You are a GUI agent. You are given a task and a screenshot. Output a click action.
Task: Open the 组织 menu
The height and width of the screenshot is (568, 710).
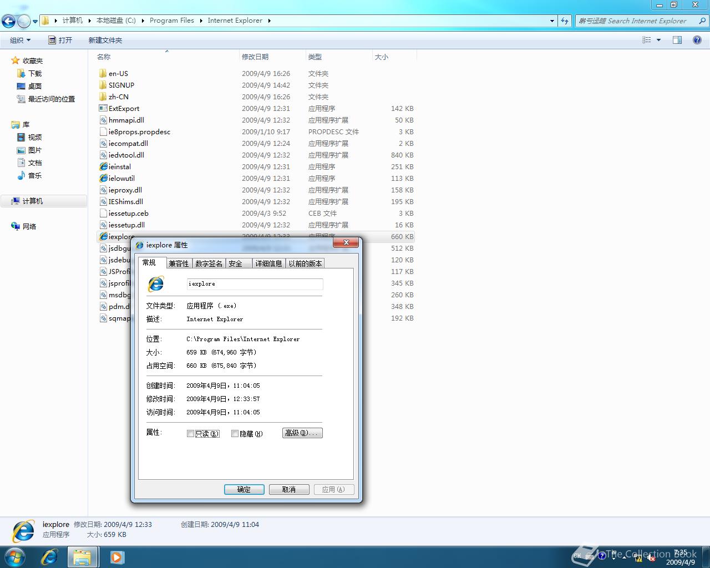click(21, 40)
